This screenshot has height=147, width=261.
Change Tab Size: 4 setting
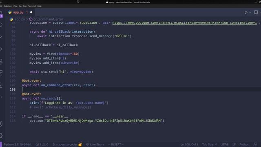209,145
